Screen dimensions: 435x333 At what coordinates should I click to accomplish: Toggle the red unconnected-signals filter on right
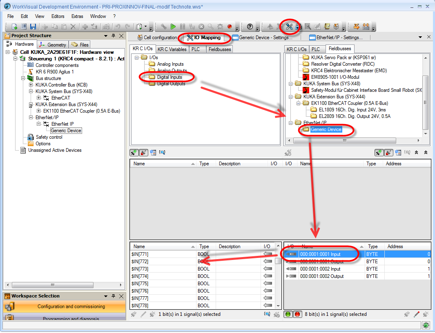[x=388, y=153]
